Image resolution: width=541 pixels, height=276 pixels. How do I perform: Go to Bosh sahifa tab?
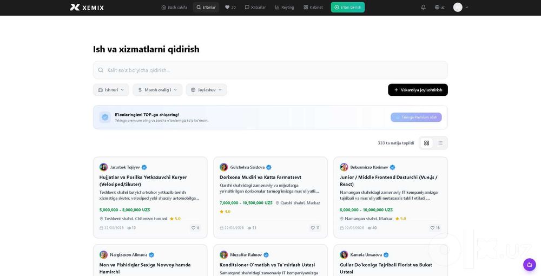(174, 7)
